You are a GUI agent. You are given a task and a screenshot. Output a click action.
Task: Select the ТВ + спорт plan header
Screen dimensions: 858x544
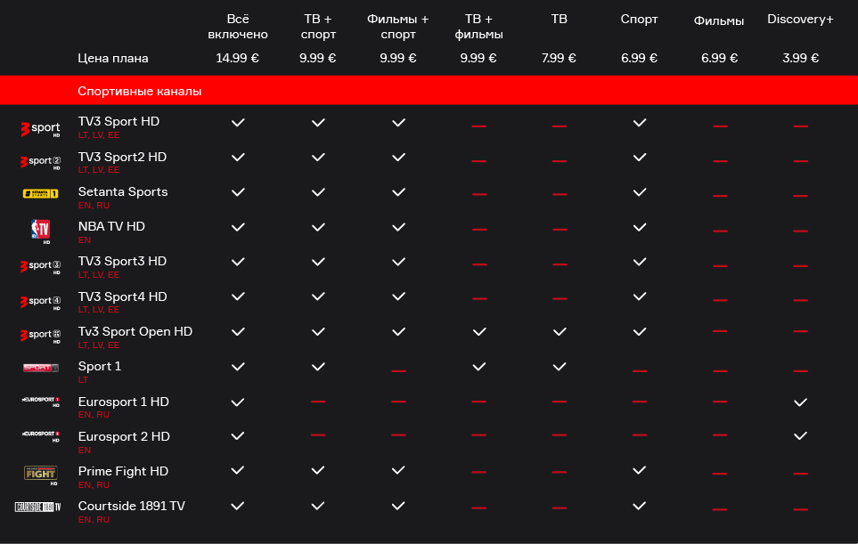click(x=318, y=27)
